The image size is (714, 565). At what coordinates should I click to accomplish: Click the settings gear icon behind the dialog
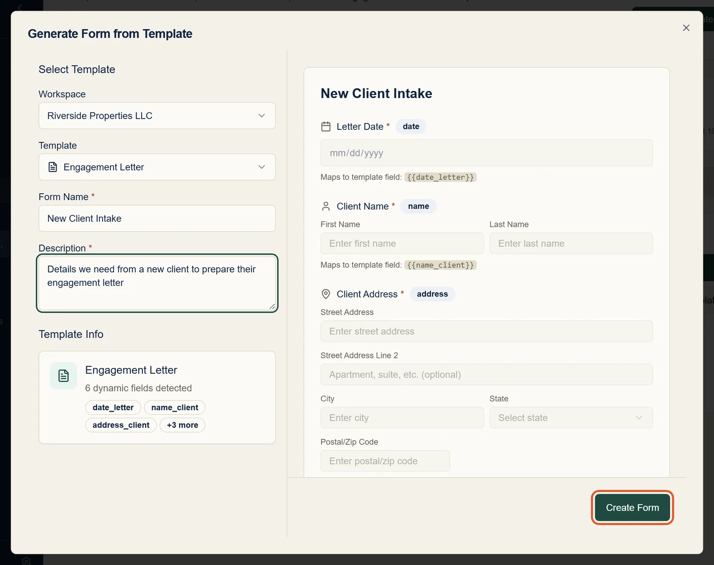pyautogui.click(x=26, y=561)
